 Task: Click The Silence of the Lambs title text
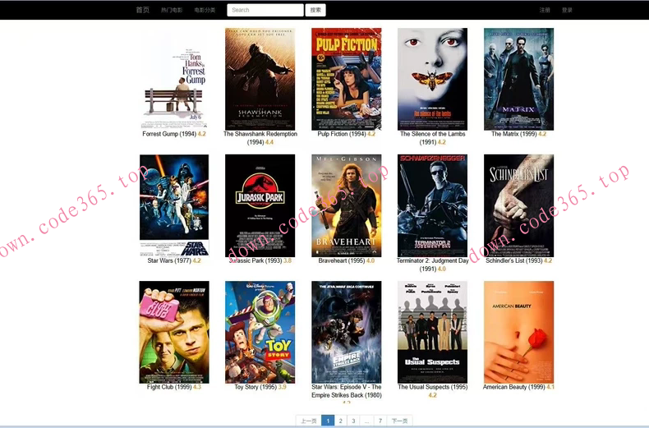(x=432, y=138)
